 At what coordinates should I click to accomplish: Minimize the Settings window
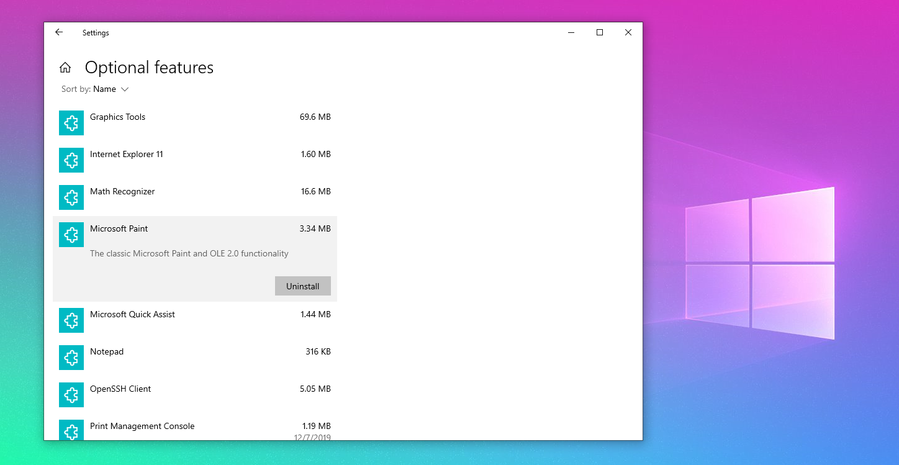571,32
